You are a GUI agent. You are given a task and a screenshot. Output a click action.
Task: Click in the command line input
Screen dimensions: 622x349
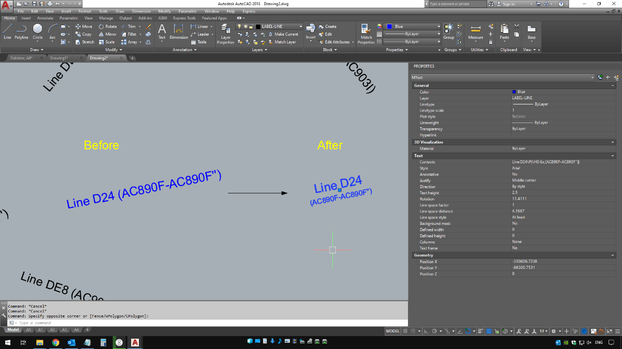pyautogui.click(x=207, y=323)
